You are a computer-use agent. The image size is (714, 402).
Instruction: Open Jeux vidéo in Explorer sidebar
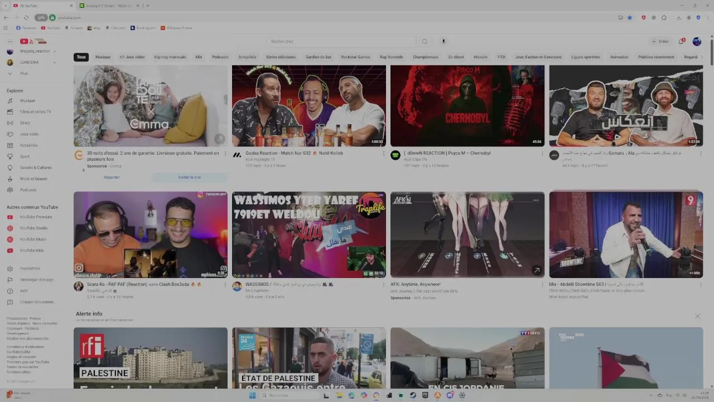29,134
